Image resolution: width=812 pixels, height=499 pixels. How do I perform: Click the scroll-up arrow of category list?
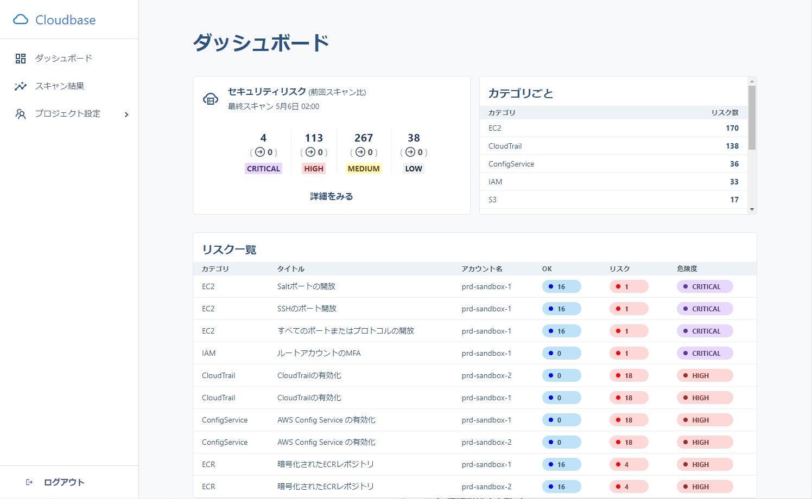click(x=752, y=81)
